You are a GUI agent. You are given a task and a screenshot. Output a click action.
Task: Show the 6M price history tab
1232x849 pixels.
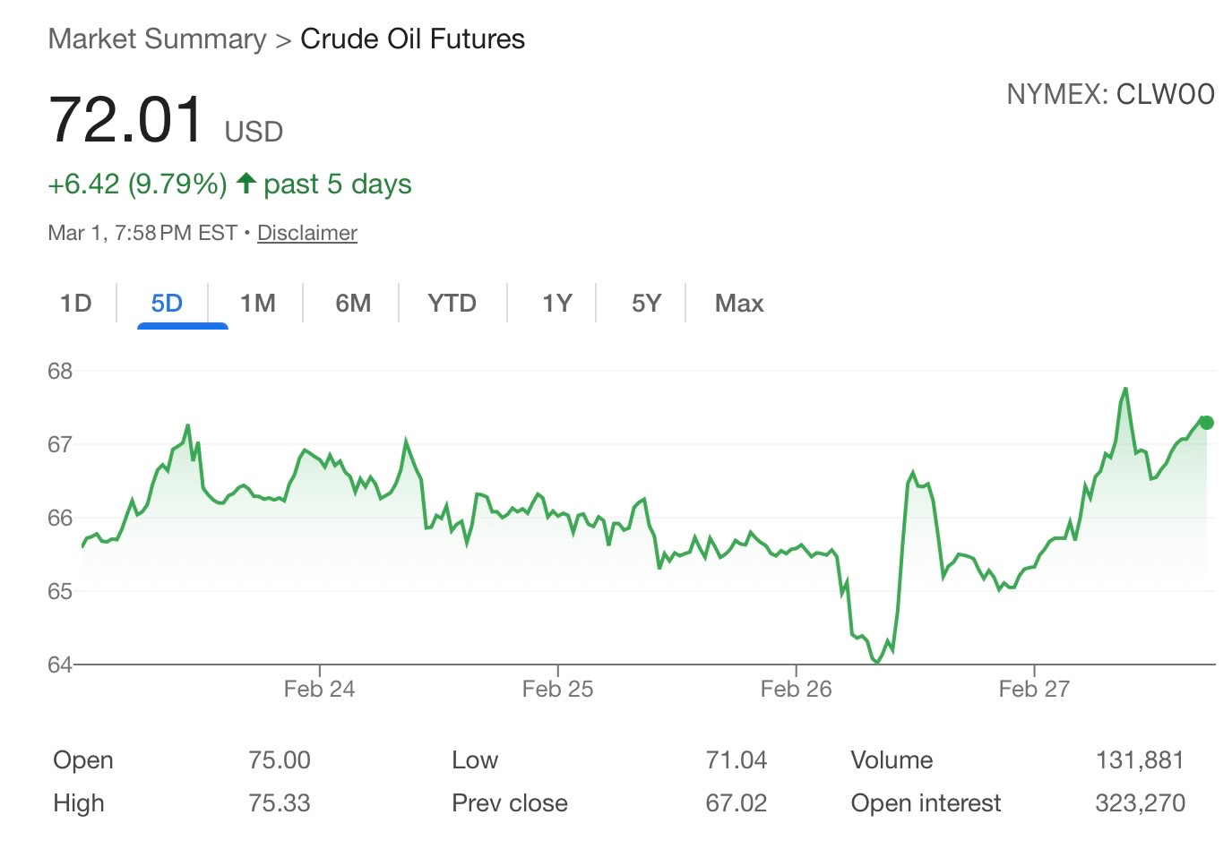click(353, 304)
